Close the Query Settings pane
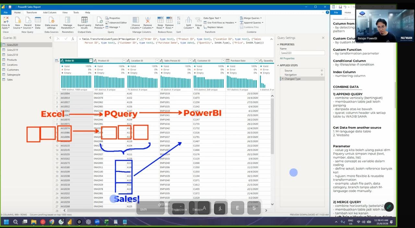This screenshot has height=228, width=415. click(323, 38)
